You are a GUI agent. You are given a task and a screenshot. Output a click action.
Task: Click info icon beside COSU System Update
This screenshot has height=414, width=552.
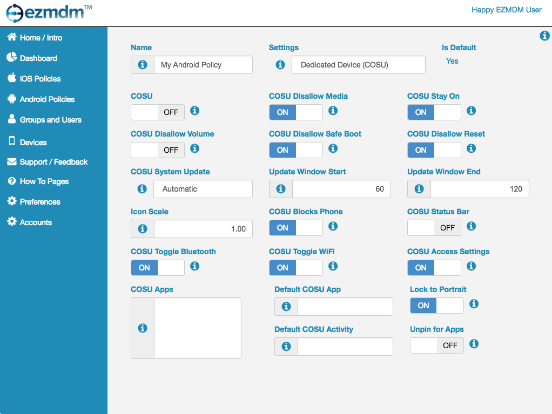[x=142, y=189]
